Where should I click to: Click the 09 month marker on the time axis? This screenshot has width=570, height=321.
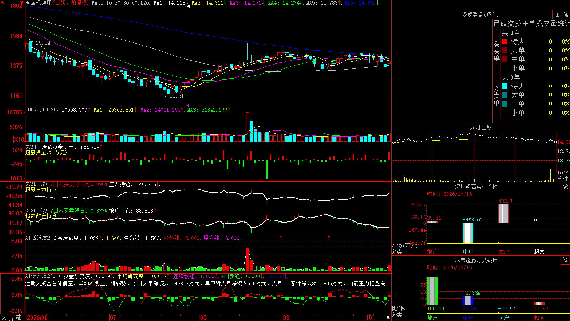tap(286, 317)
